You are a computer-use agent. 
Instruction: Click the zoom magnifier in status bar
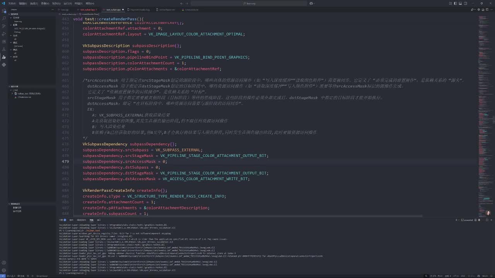[x=427, y=276]
